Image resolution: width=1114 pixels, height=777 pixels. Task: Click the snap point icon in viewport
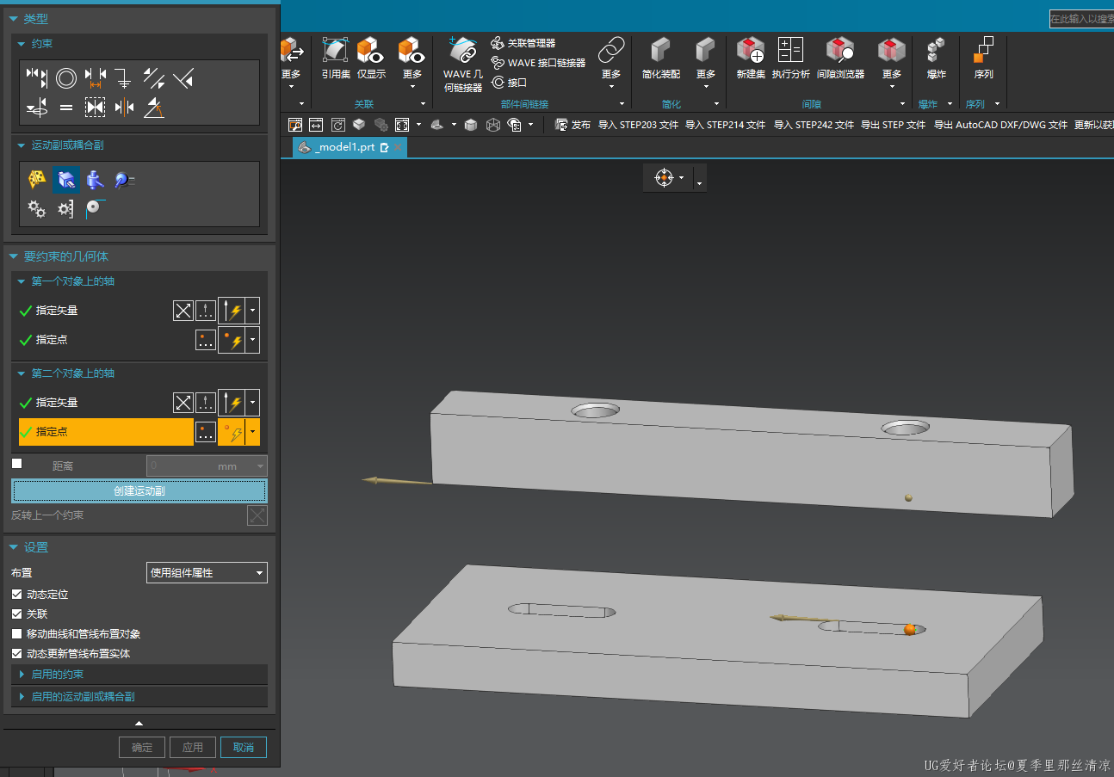[x=663, y=178]
